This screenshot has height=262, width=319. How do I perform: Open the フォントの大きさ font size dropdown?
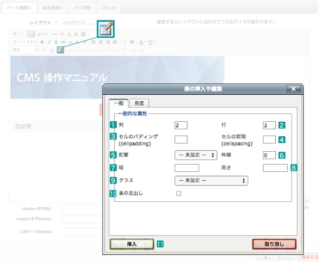25,42
